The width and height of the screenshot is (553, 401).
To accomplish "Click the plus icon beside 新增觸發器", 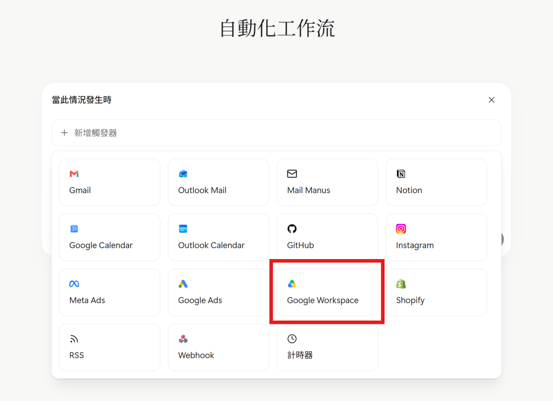I will point(64,133).
